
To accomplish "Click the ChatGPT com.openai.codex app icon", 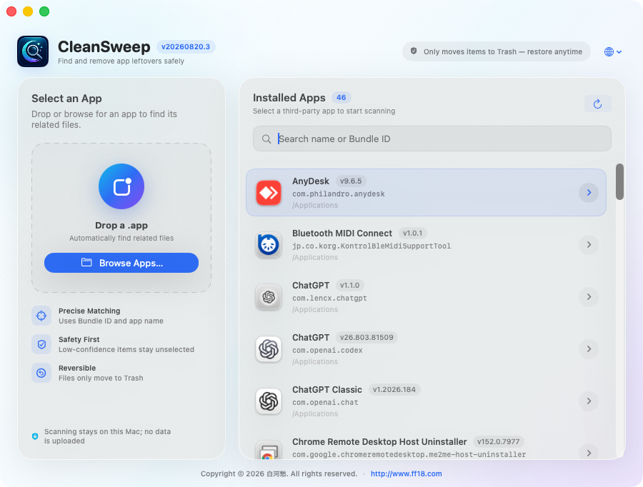I will click(269, 349).
